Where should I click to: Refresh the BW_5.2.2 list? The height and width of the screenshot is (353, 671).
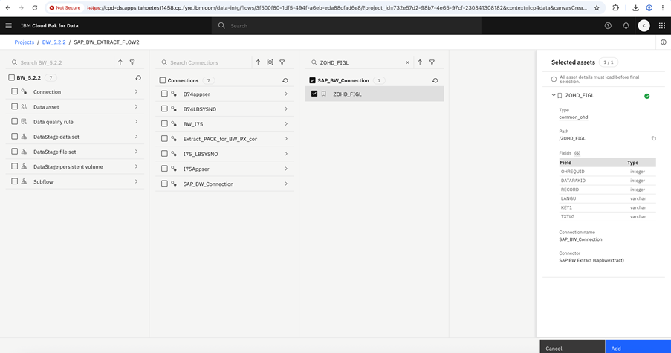[x=138, y=78]
